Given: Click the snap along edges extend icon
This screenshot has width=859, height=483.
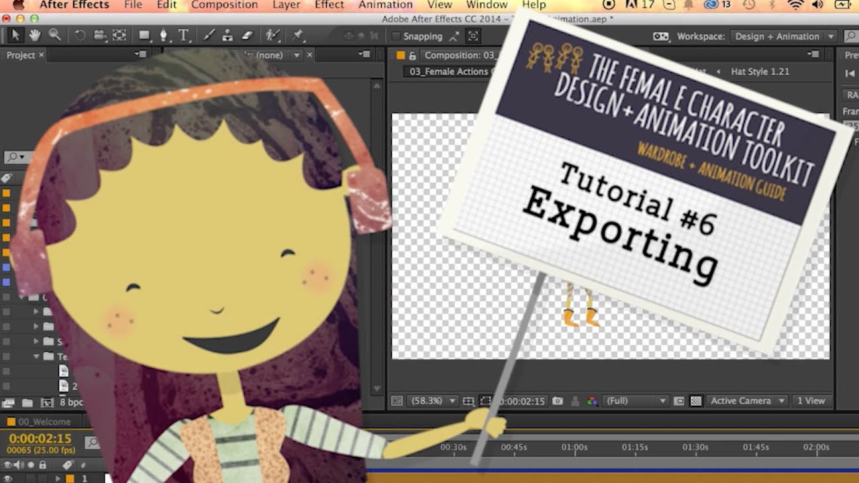Looking at the screenshot, I should pos(456,36).
